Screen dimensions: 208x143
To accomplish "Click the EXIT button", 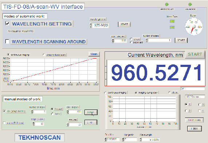I will coord(194,128).
